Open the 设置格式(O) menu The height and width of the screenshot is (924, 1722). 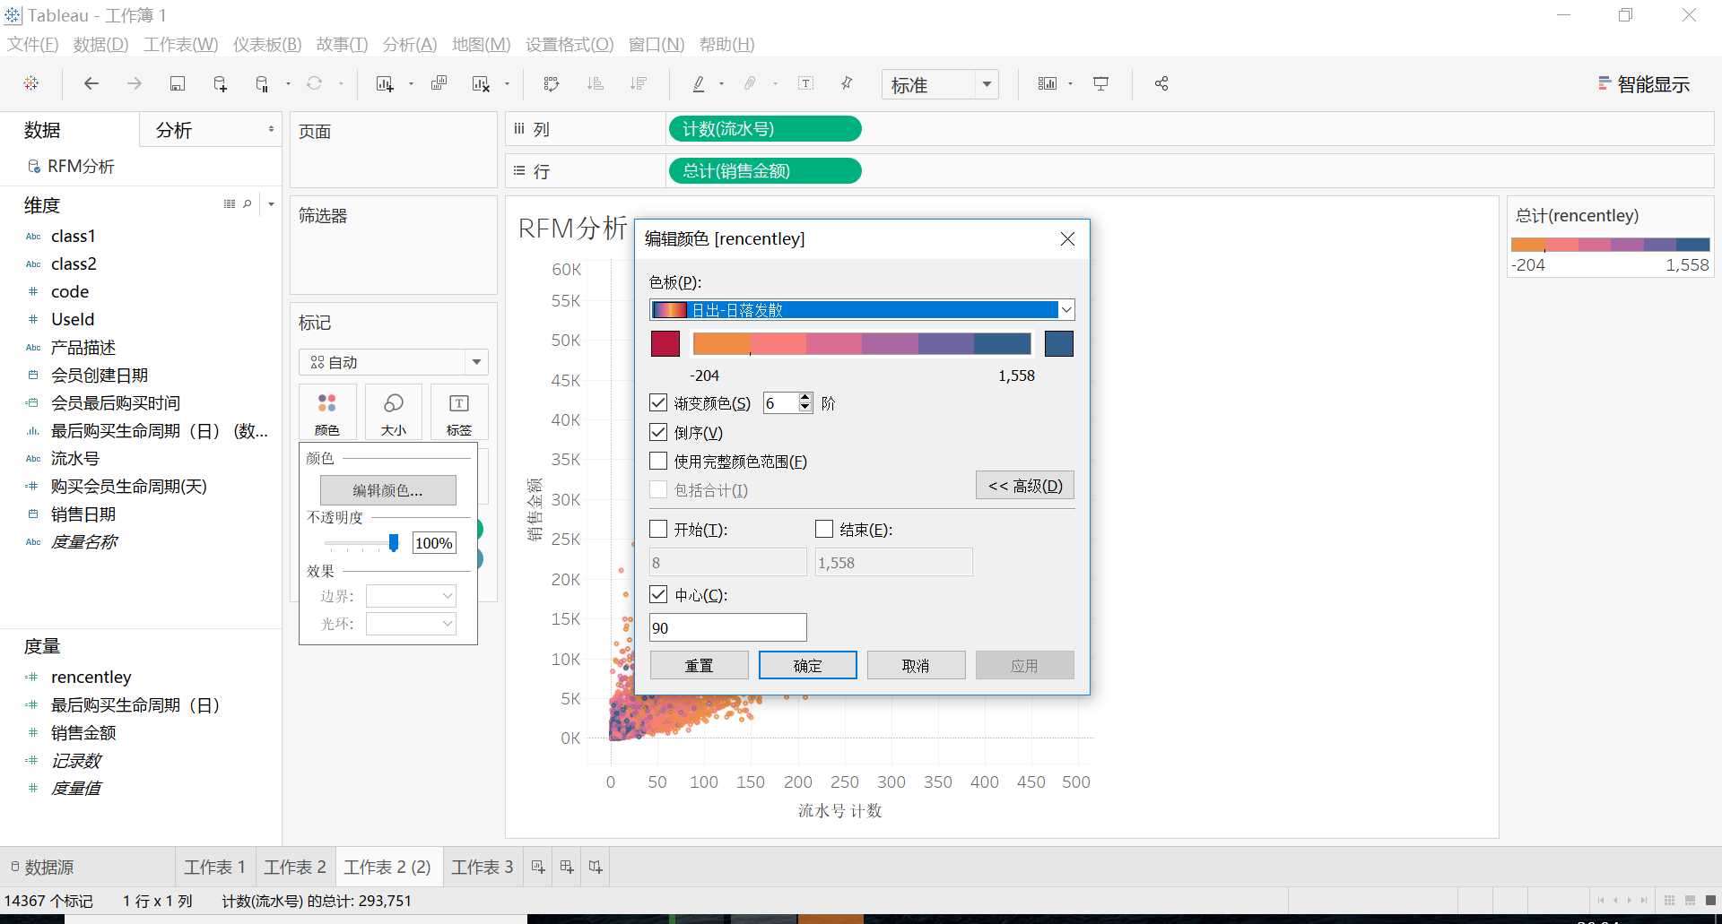pyautogui.click(x=570, y=44)
